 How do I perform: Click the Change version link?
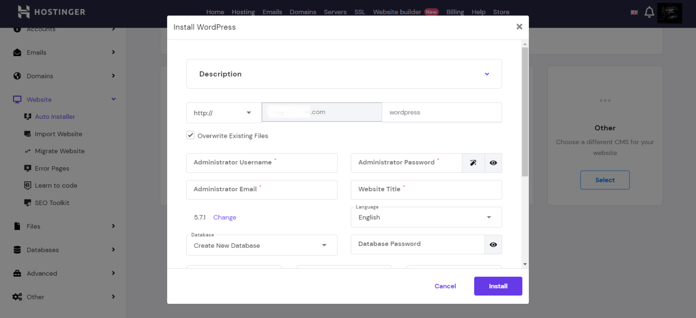click(225, 217)
